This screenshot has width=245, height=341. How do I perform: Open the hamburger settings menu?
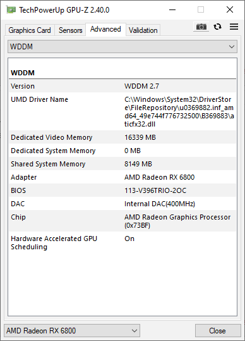[x=234, y=27]
